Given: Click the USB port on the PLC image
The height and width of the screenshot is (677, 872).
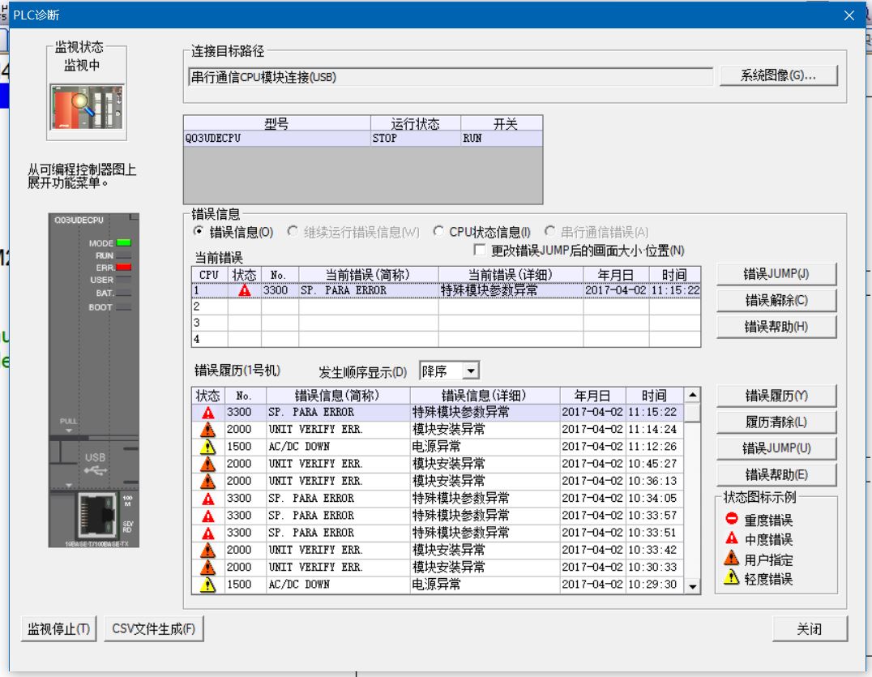Looking at the screenshot, I should 95,465.
